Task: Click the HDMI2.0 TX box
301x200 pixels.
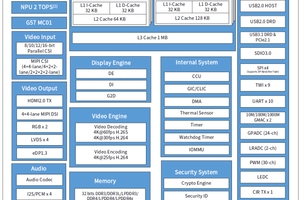Action: point(40,101)
